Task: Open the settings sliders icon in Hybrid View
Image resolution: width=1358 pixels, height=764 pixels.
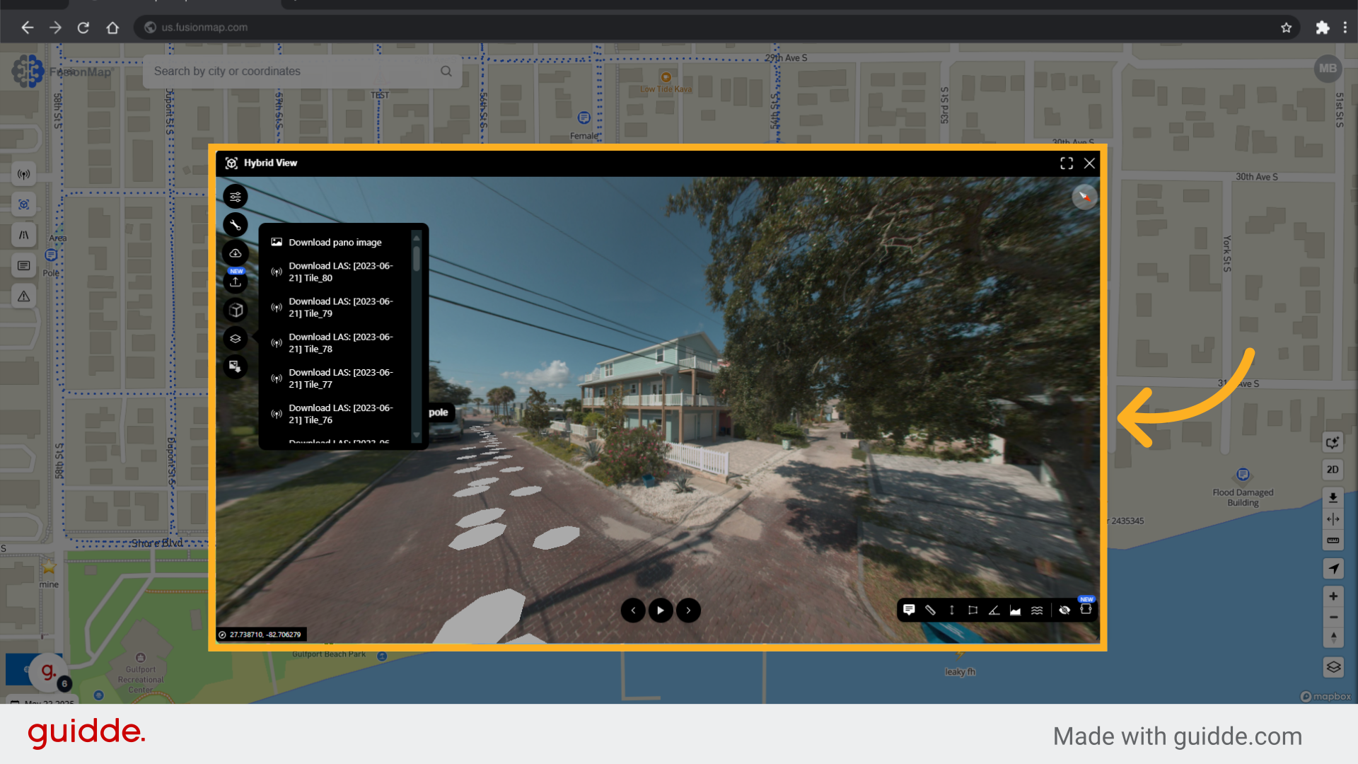Action: 236,197
